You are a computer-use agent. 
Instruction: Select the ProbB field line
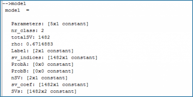42,71
